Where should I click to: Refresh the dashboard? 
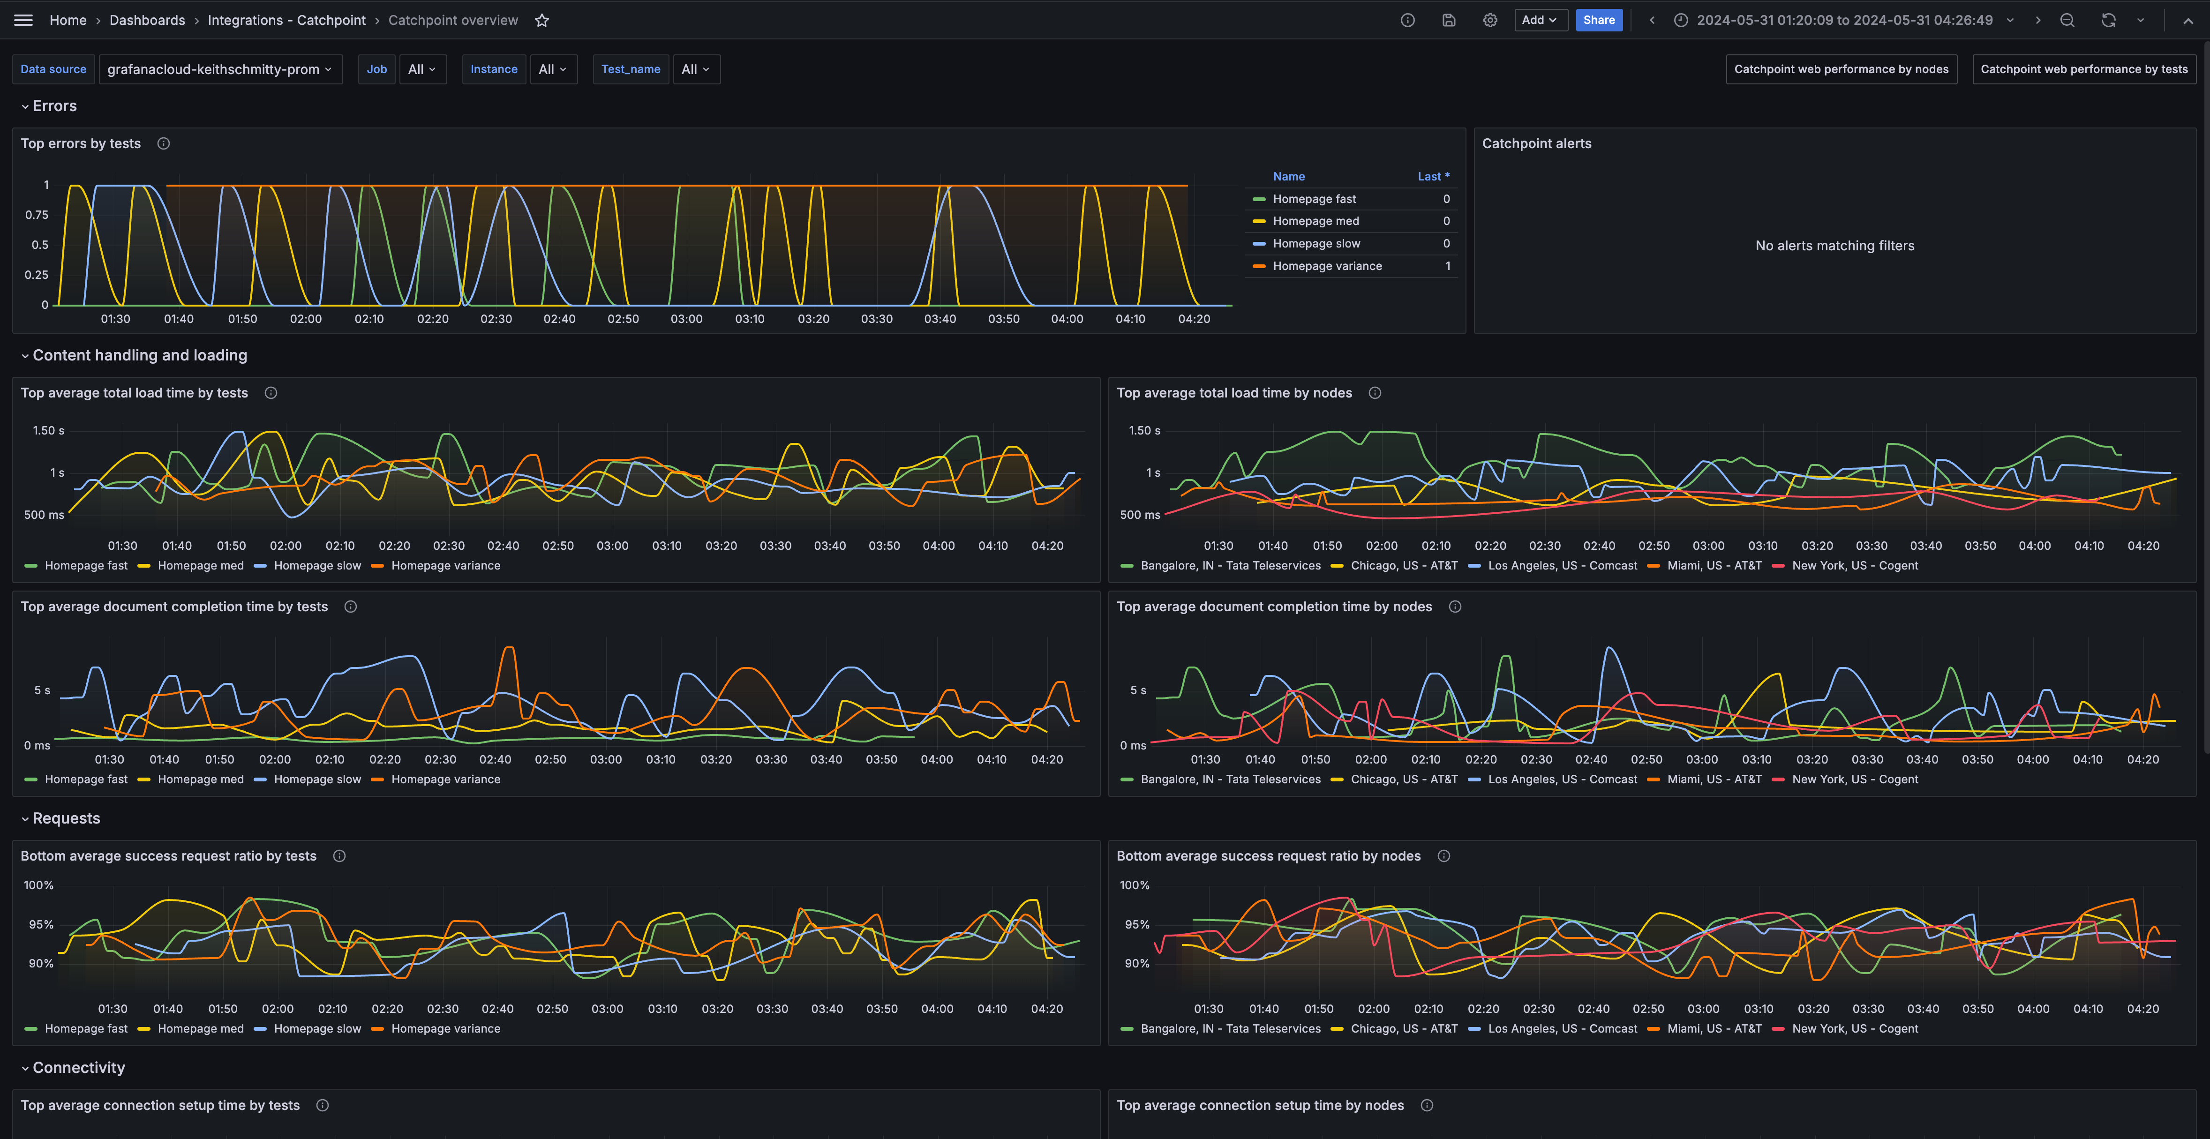[2108, 20]
